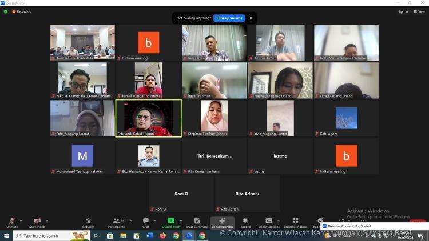
Task: Click the Record button
Action: click(x=245, y=223)
